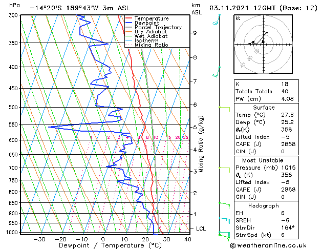Click the weatheronline.co.uk copyright text
This screenshot has width=322, height=249.
point(268,245)
